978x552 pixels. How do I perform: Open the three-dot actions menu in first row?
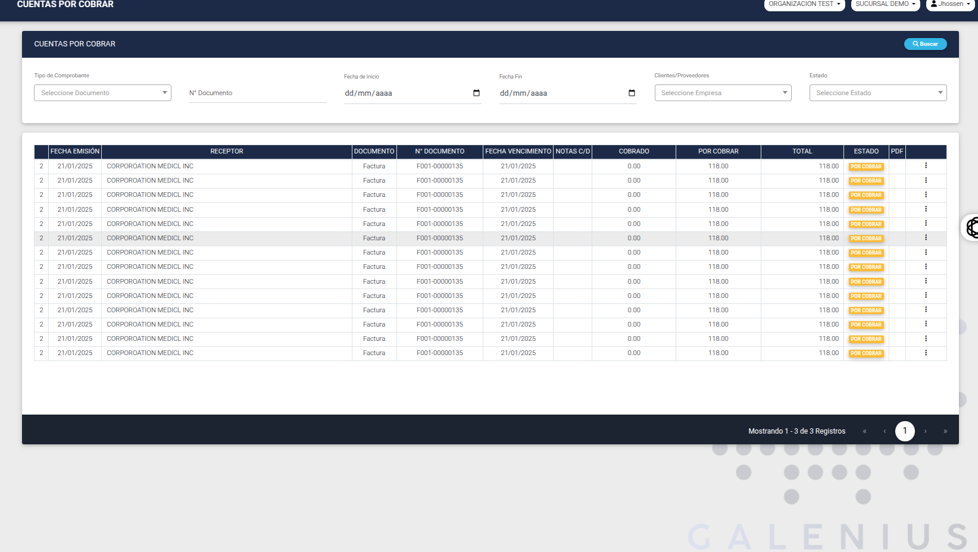coord(926,166)
